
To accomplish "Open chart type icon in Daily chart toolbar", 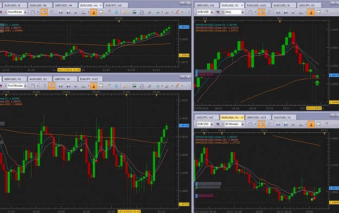I will [x=250, y=12].
